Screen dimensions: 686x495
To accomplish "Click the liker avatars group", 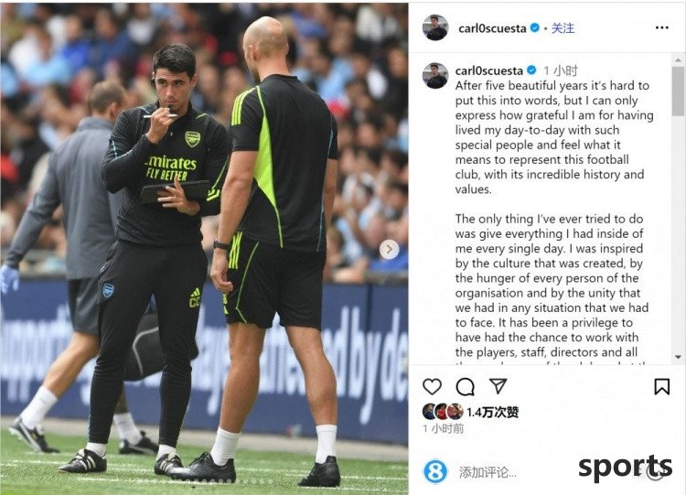I will [443, 412].
